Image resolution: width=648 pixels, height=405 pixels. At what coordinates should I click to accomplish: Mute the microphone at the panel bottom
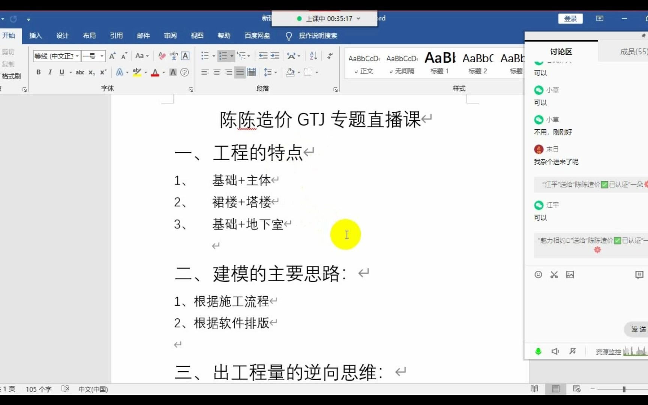pos(538,351)
